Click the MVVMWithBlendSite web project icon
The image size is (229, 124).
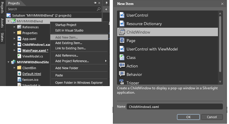click(x=13, y=62)
